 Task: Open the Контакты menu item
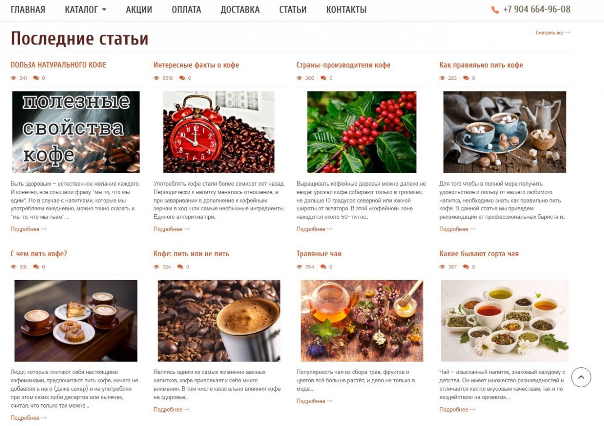pos(346,9)
